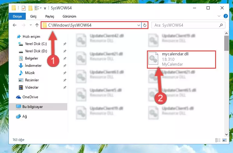233x153 pixels.
Task: Click the pin icon beside Resimler
Action: click(x=65, y=80)
